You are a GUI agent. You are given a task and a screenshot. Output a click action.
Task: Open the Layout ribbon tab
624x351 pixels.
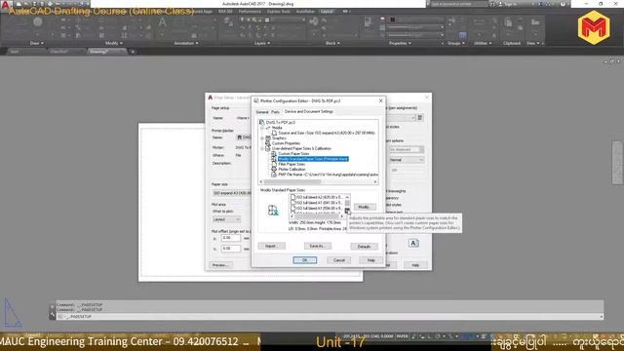coord(327,12)
